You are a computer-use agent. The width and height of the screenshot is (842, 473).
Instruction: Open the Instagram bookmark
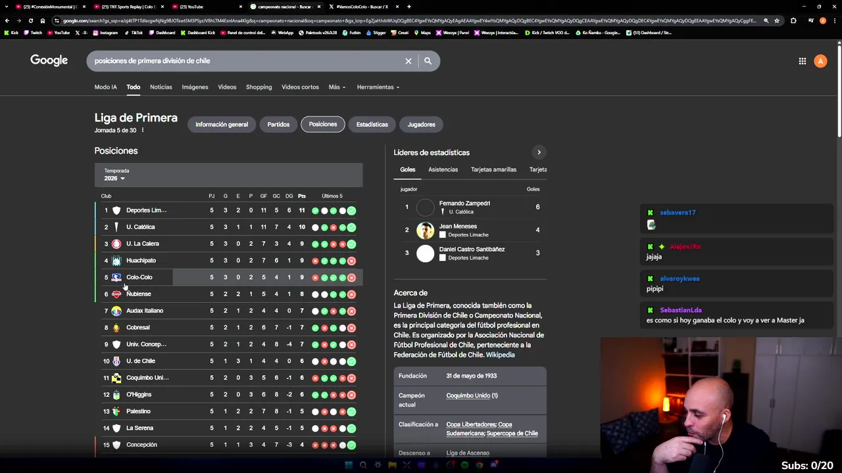tap(105, 32)
